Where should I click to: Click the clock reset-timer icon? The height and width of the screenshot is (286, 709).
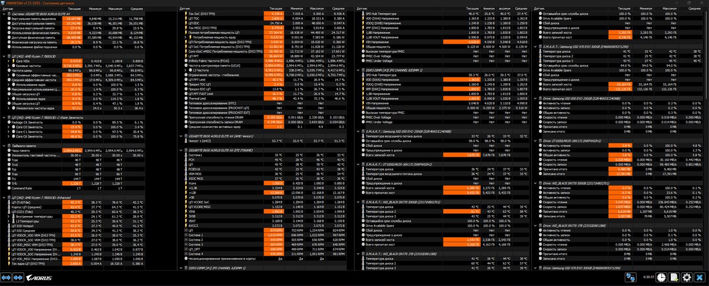pos(661,277)
